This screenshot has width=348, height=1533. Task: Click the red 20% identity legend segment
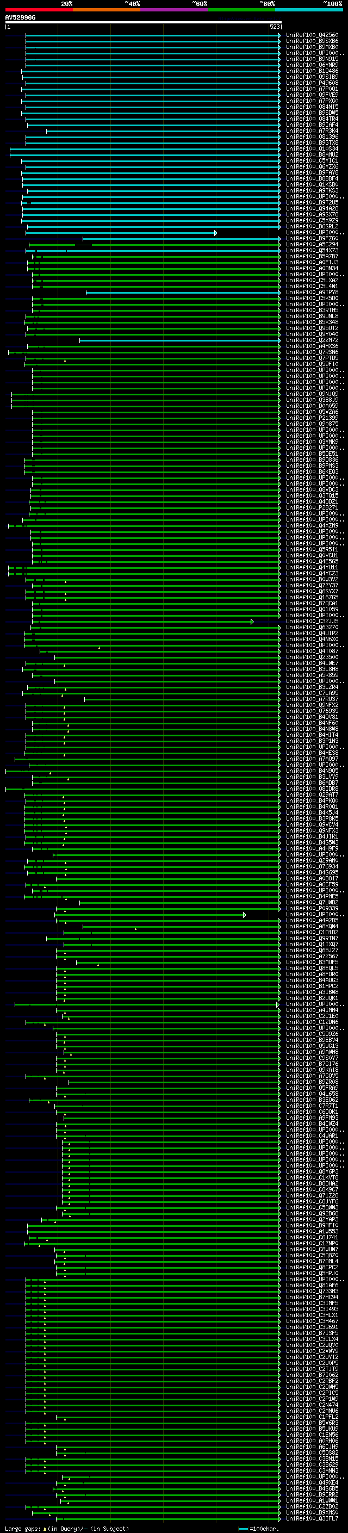[x=39, y=10]
